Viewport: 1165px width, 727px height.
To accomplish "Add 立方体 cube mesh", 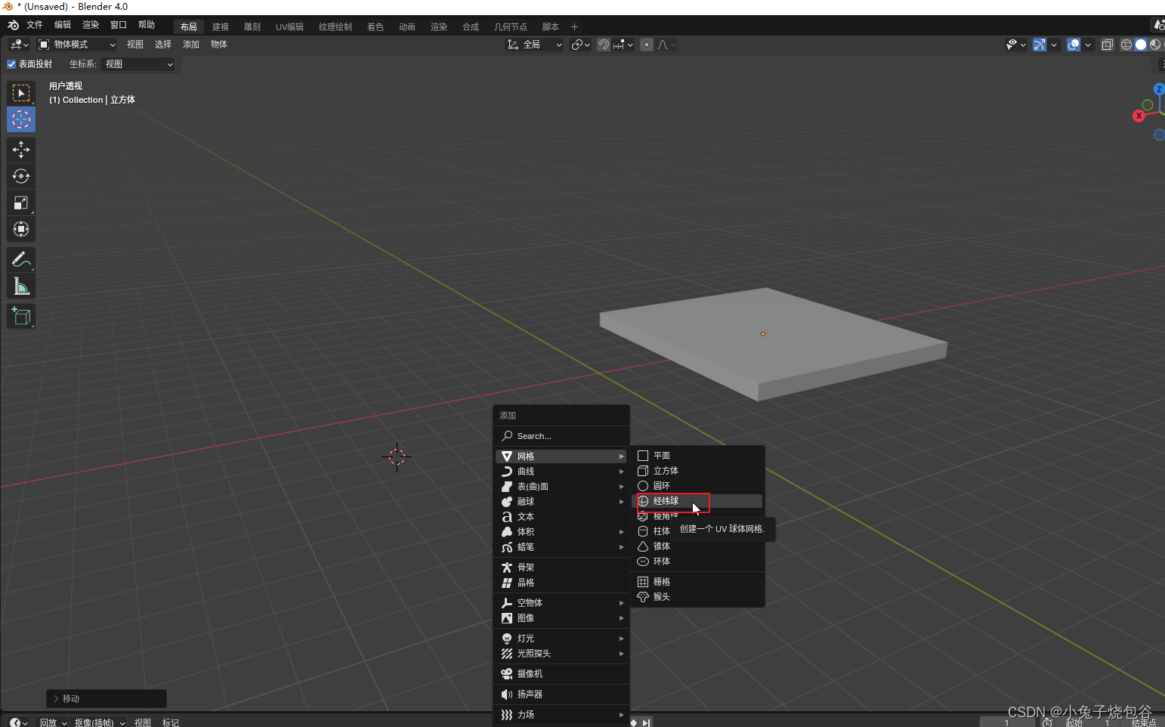I will pos(697,471).
